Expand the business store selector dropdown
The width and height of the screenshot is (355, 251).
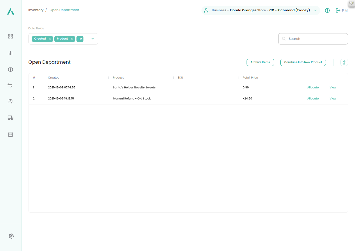(315, 10)
